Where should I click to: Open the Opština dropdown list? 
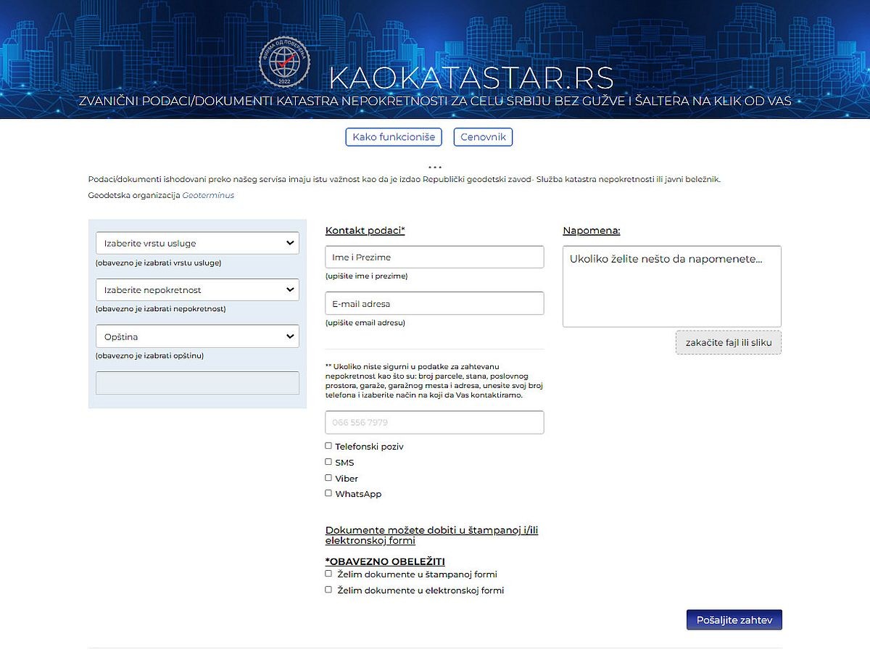pos(197,337)
